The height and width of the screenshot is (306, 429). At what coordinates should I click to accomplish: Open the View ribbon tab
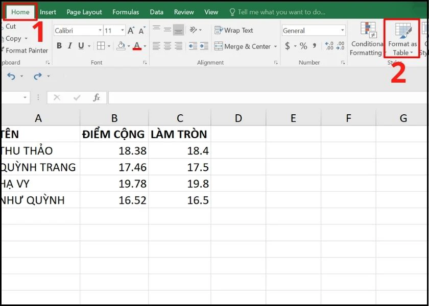(x=211, y=12)
